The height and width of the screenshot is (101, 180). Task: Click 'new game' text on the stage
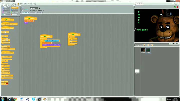coord(142,30)
